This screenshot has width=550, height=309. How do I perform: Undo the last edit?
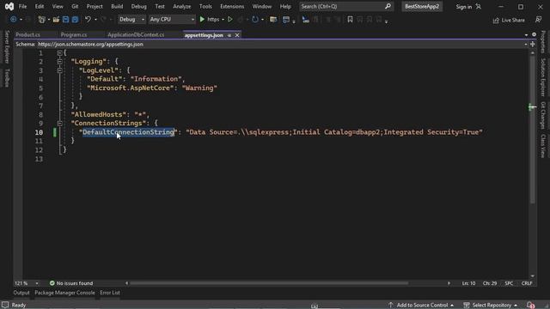point(88,20)
